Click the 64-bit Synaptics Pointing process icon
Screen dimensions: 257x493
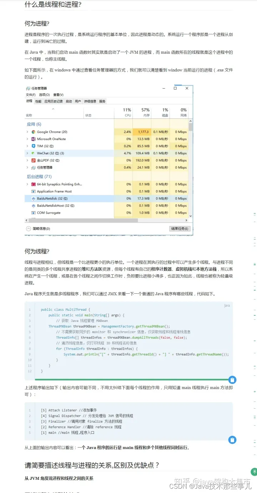34,184
